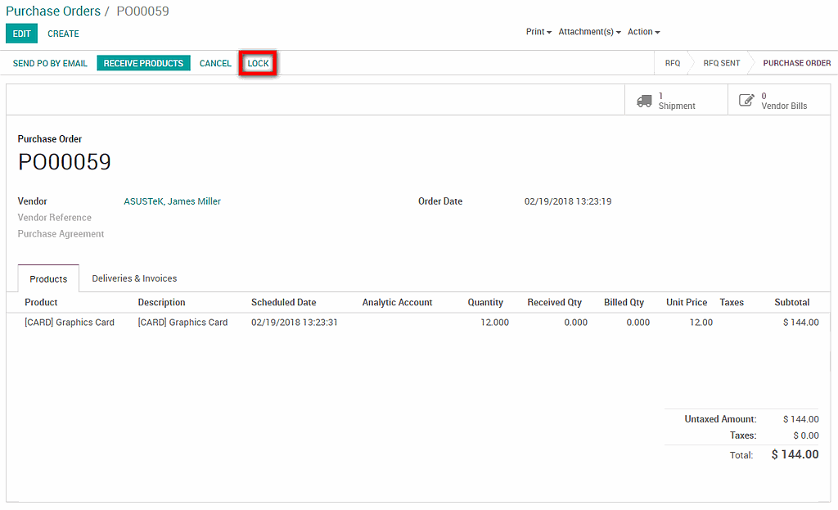Send PO by Email
Screen dimensions: 838x510
pos(50,63)
